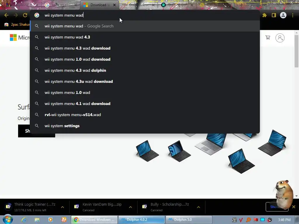Open the Chrome extensions puzzle icon
Viewport: 299px width, 224px height.
tap(264, 15)
